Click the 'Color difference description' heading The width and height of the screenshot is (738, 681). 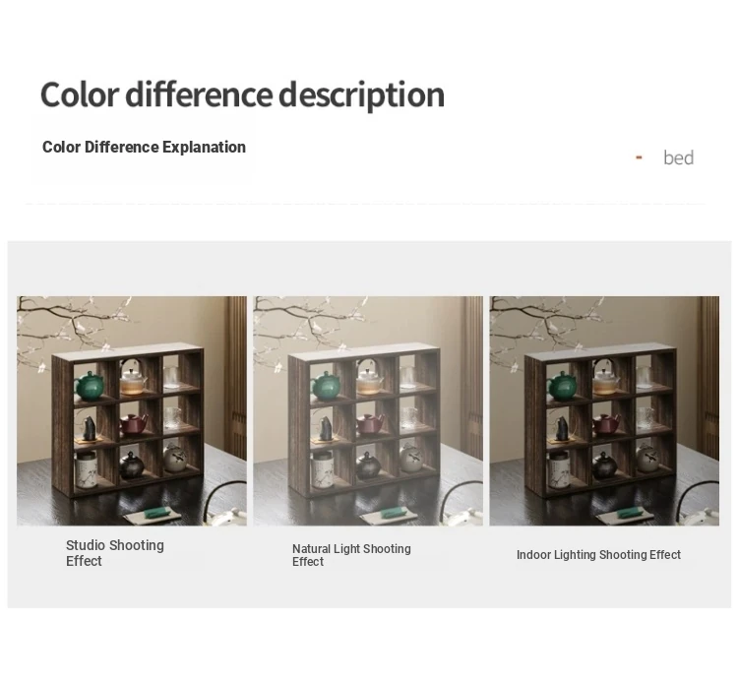coord(242,94)
